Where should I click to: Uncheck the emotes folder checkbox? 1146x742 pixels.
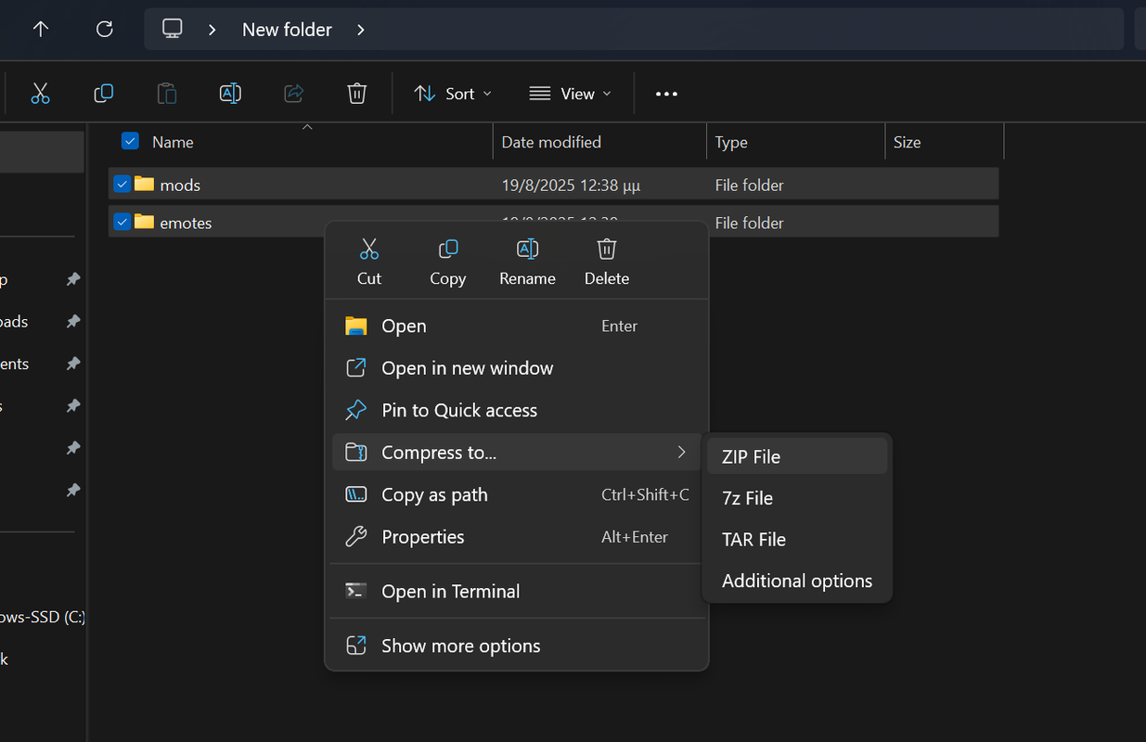[122, 223]
